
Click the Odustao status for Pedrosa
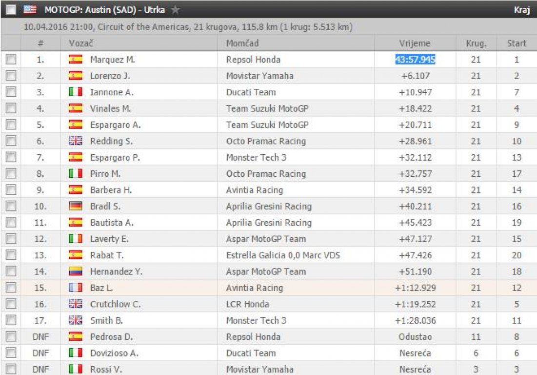415,336
